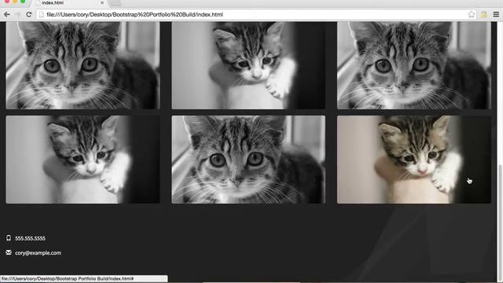
Task: Open top-row middle kitten-with-paw thumbnail
Action: coord(248,65)
